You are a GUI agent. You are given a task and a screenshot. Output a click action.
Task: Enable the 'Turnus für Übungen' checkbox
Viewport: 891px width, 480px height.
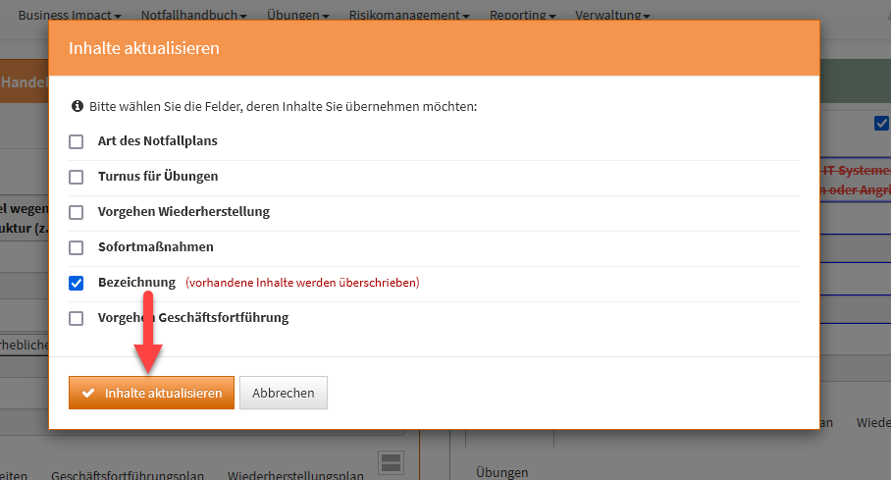(x=77, y=177)
